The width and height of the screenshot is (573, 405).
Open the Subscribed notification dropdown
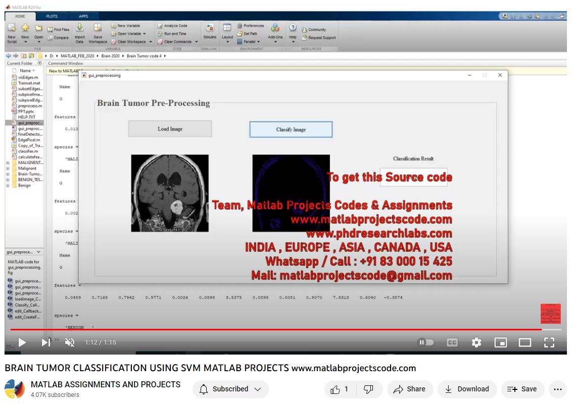click(230, 389)
